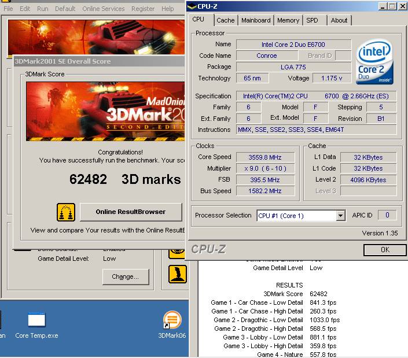
Task: Minimize the CPU-Z window
Action: click(x=382, y=6)
